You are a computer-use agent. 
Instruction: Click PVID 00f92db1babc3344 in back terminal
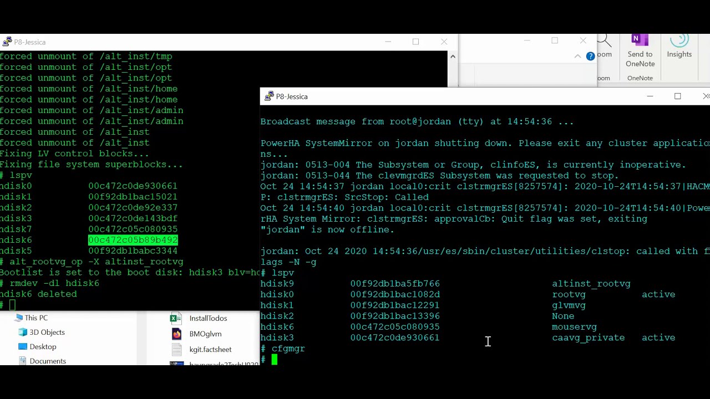point(133,251)
